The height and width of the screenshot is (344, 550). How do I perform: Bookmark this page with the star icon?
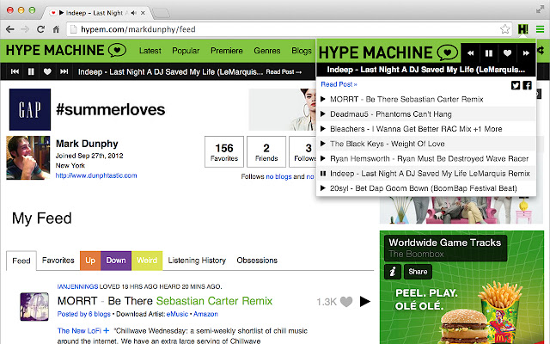(x=504, y=29)
